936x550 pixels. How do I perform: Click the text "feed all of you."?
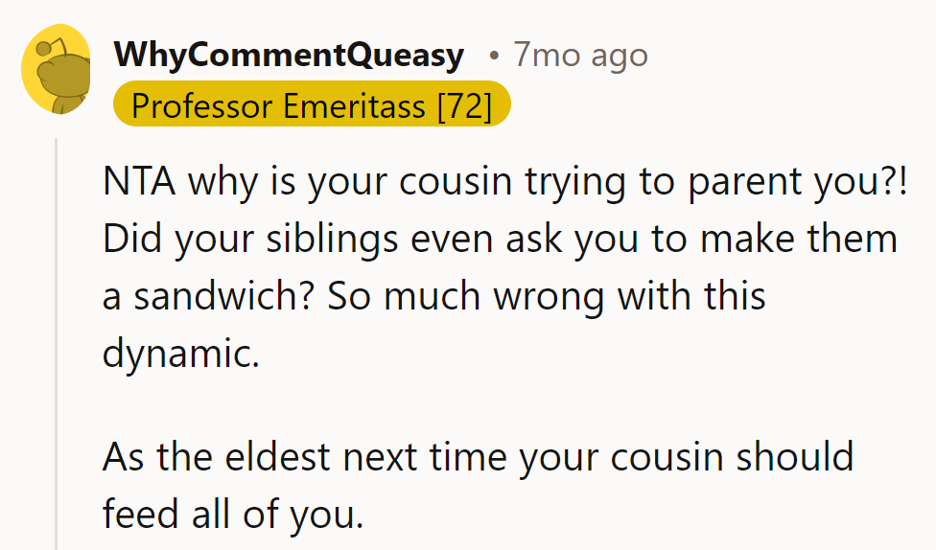(233, 515)
